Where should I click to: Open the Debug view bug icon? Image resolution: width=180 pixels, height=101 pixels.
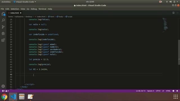click(x=3, y=33)
